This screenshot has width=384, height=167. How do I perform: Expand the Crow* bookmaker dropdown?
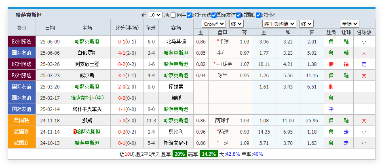(x=214, y=24)
